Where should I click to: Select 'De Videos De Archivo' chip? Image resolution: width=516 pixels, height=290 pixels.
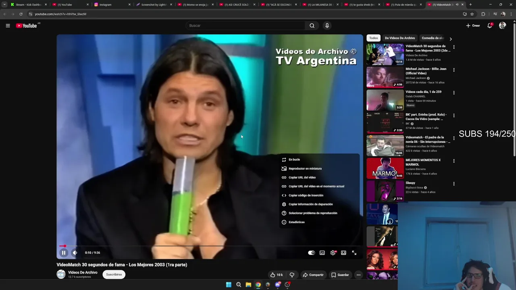[x=399, y=38]
